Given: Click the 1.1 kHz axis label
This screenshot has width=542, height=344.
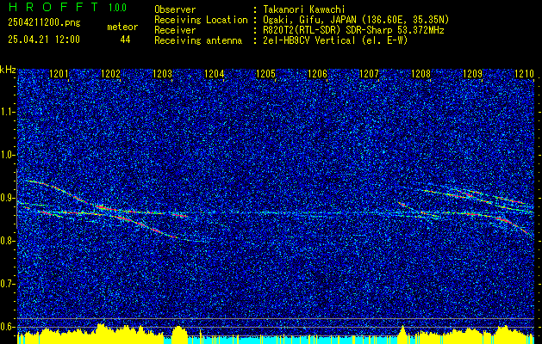Looking at the screenshot, I should pos(7,112).
